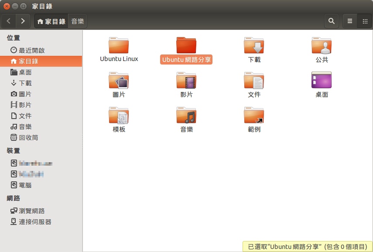Viewport: 373px width, 252px height.
Task: Open 影片 in the sidebar
Action: pyautogui.click(x=41, y=105)
